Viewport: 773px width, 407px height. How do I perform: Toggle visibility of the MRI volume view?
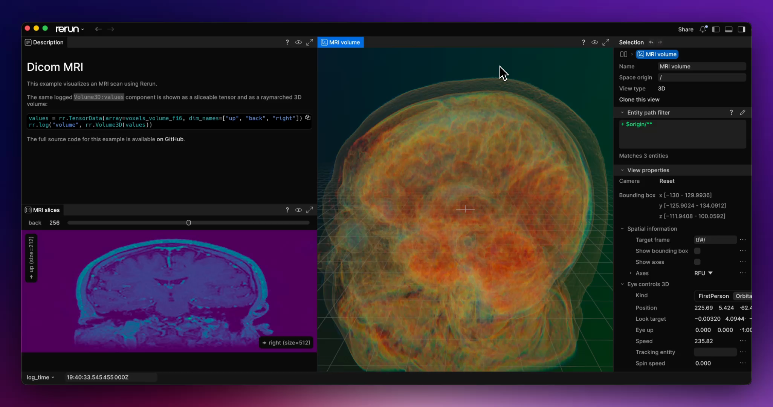(x=594, y=42)
